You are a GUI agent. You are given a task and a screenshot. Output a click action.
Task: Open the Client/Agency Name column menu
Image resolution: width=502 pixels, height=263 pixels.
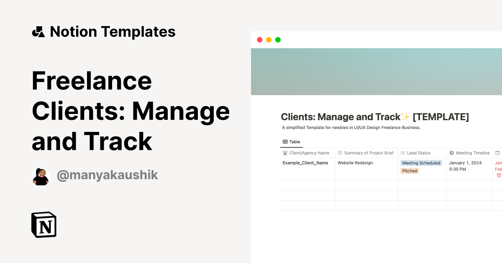point(307,153)
